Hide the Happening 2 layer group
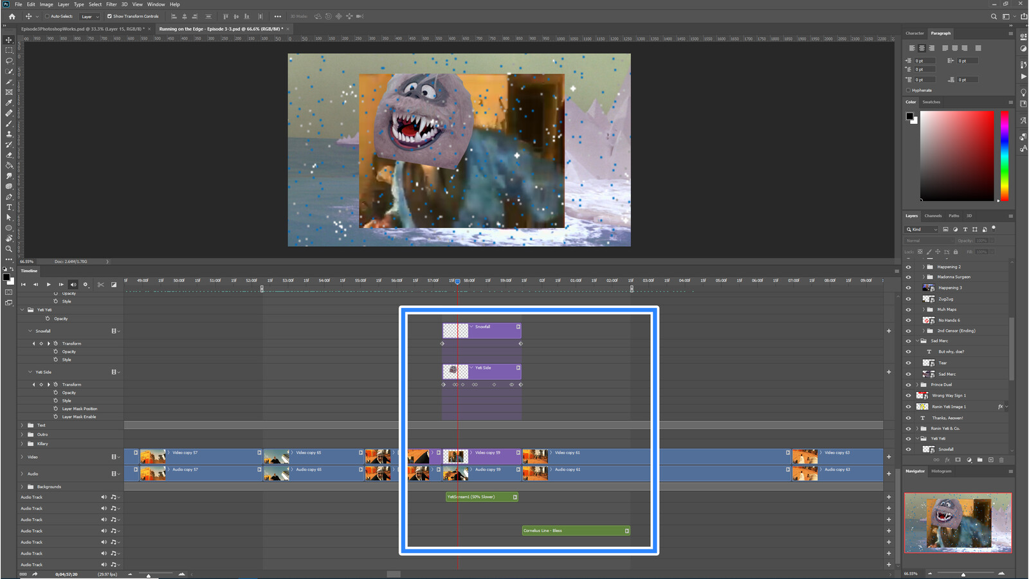This screenshot has height=579, width=1029. [x=909, y=267]
